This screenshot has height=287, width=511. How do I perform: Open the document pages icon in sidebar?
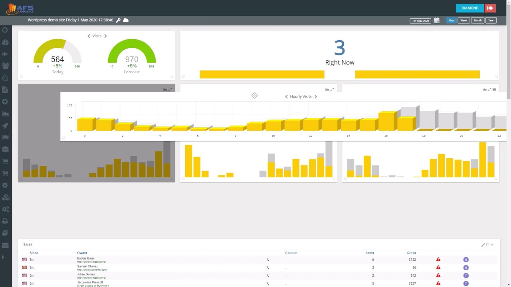pyautogui.click(x=5, y=90)
